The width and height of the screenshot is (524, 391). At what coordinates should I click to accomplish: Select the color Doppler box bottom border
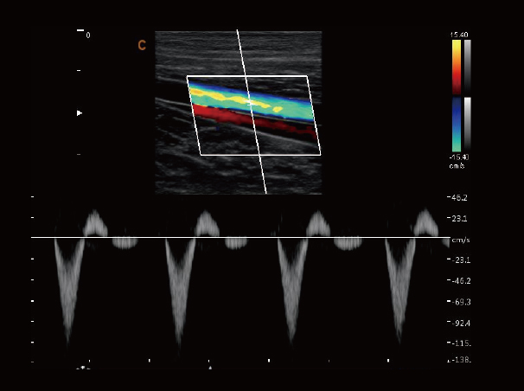[259, 154]
